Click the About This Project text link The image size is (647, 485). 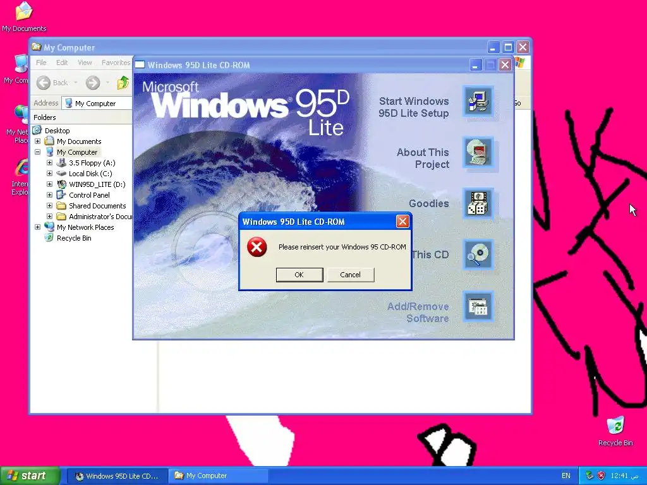tap(423, 159)
